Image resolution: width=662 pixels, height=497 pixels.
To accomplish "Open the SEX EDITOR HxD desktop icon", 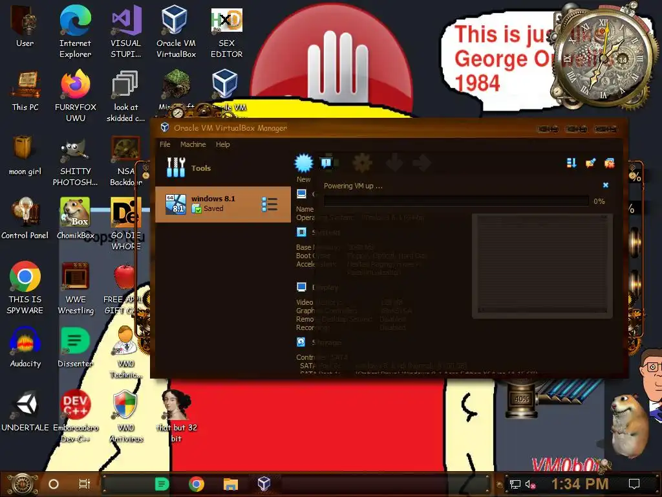I will (227, 32).
